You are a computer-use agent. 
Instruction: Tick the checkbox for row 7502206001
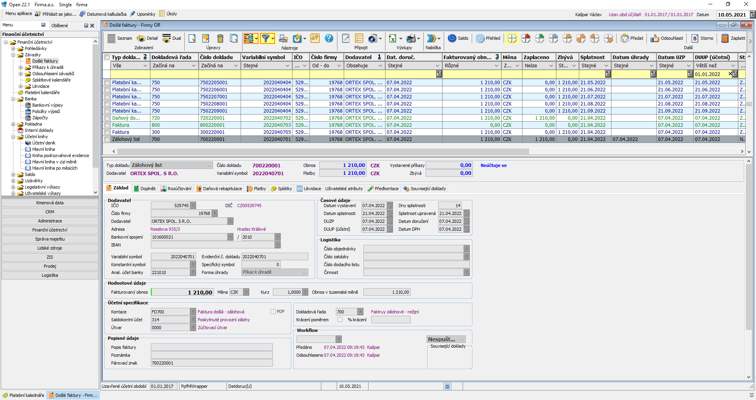pos(107,90)
